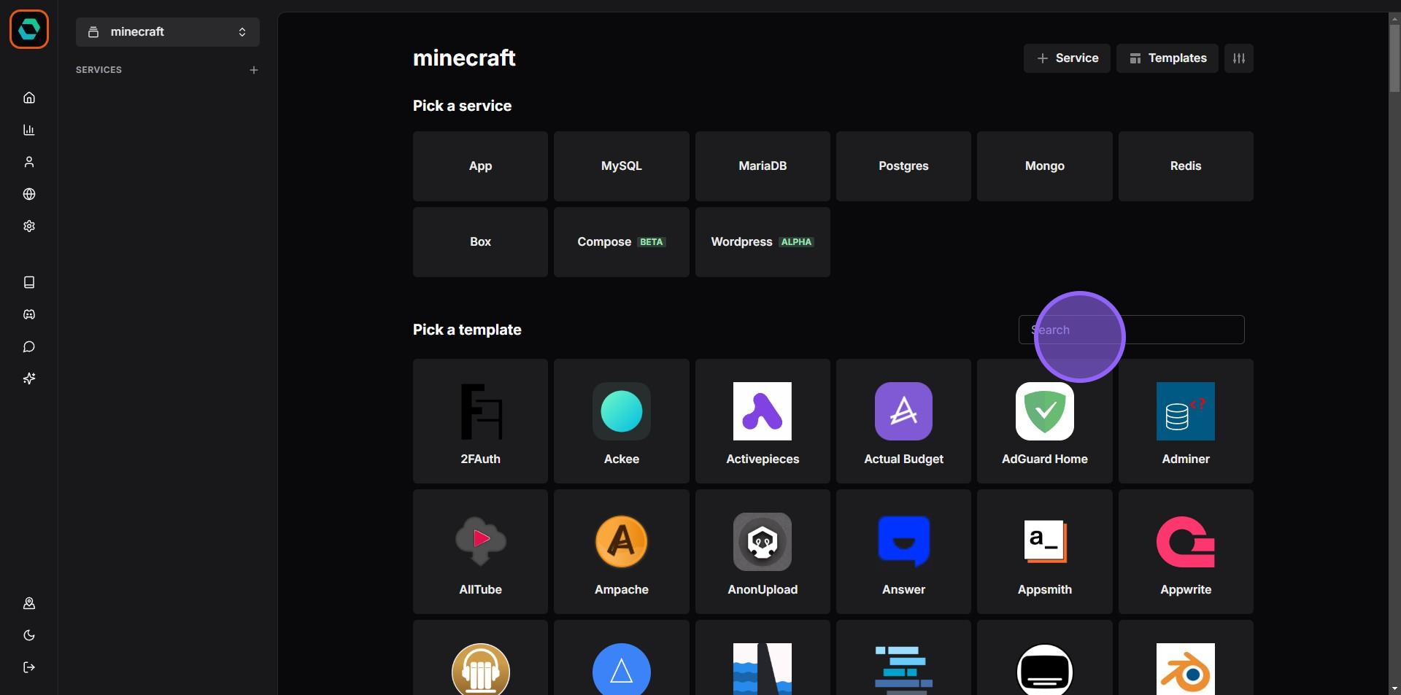Open the chat bubble feedback icon

[x=29, y=346]
